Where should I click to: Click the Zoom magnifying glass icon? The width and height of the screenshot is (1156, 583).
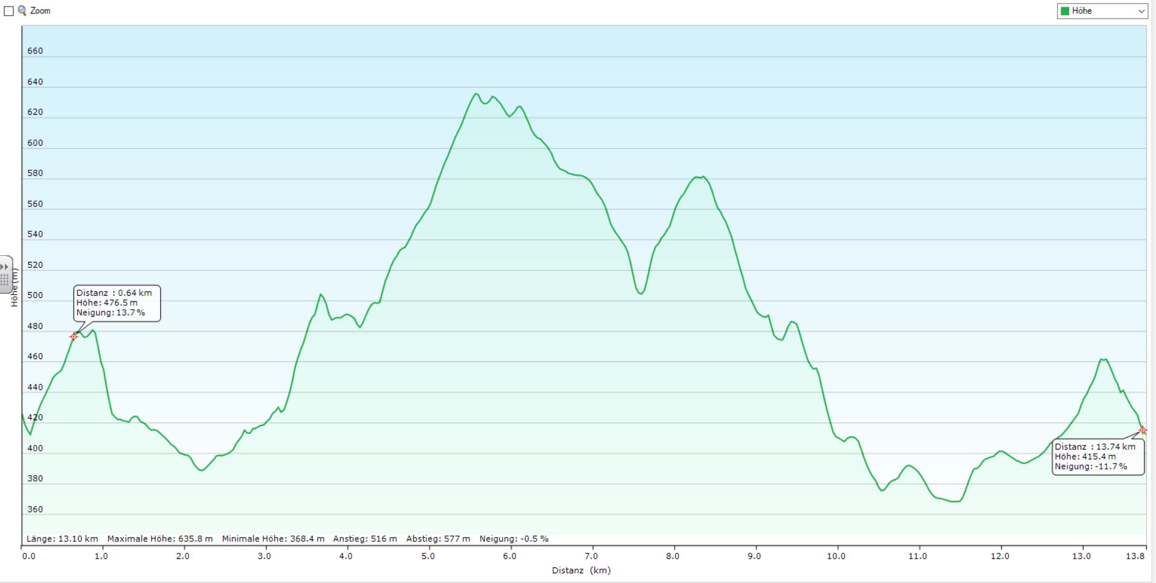pyautogui.click(x=22, y=10)
